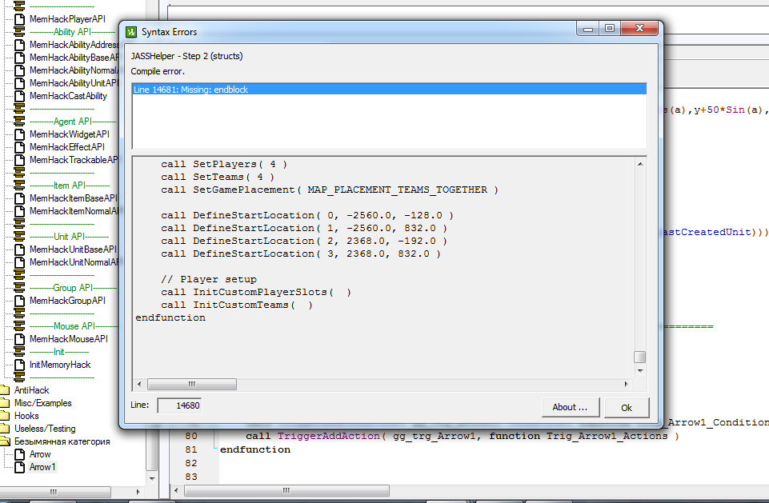The height and width of the screenshot is (503, 769).
Task: Click the Syntax Errors dialog title icon
Action: coord(131,32)
